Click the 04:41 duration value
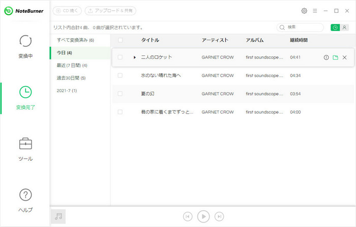The width and height of the screenshot is (356, 227). click(295, 58)
